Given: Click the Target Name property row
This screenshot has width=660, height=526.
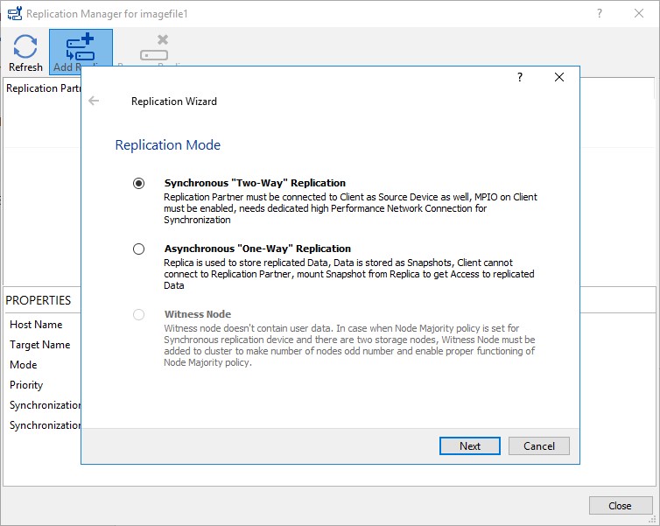Looking at the screenshot, I should (44, 345).
